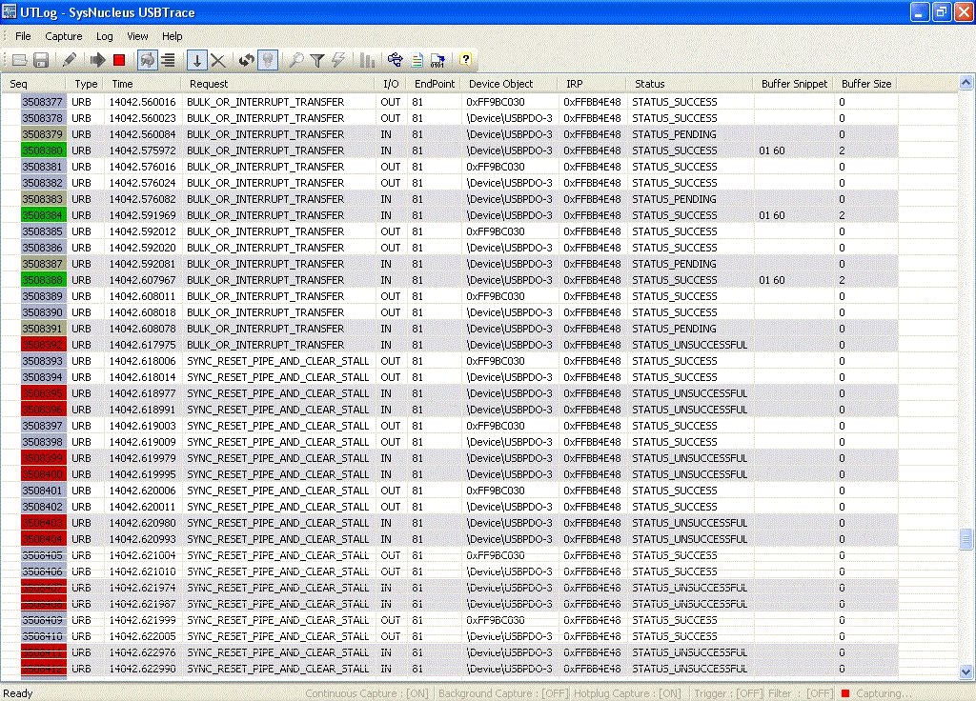976x701 pixels.
Task: Click the Find magnifier icon in toolbar
Action: 295,60
